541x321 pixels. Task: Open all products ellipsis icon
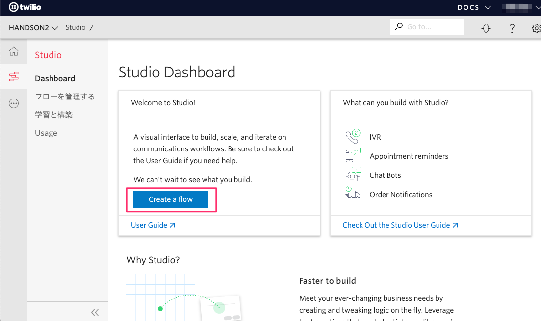click(x=14, y=103)
